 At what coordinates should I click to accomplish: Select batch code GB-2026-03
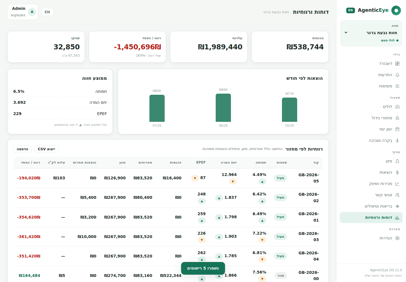308,237
